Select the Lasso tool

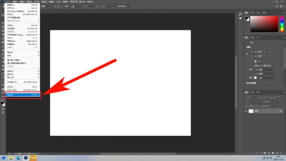pyautogui.click(x=3, y=23)
